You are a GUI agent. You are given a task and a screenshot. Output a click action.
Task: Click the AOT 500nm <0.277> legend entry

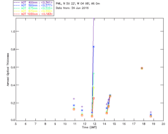pyautogui.click(x=33, y=5)
